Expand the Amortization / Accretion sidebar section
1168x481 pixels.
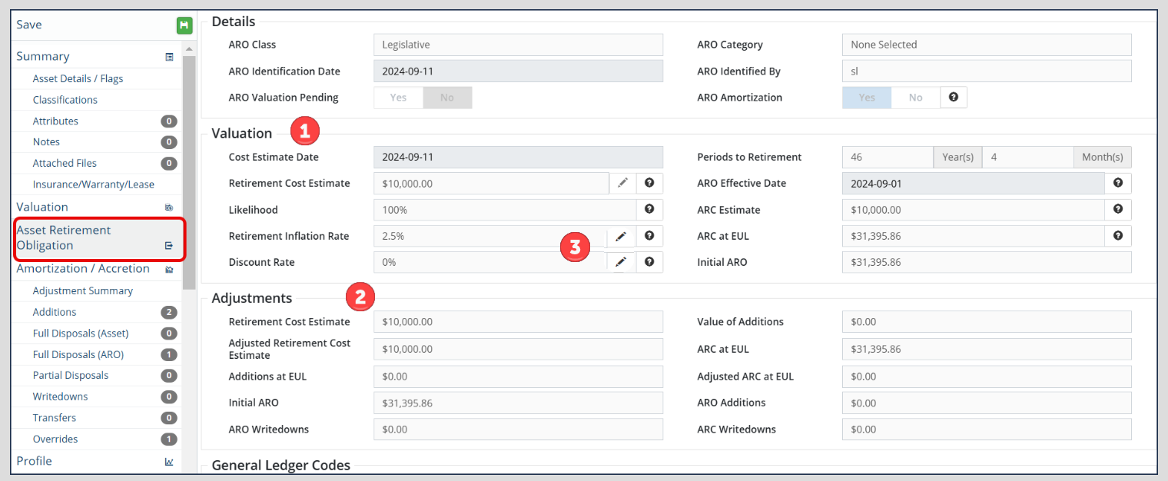[x=83, y=268]
